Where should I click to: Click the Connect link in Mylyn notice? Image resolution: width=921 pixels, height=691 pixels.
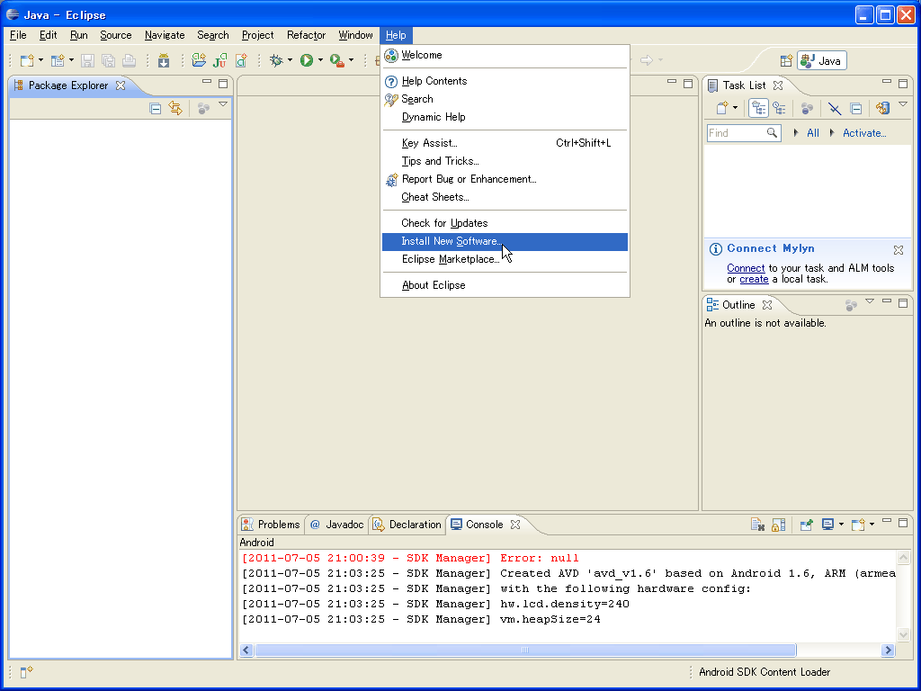click(x=746, y=268)
